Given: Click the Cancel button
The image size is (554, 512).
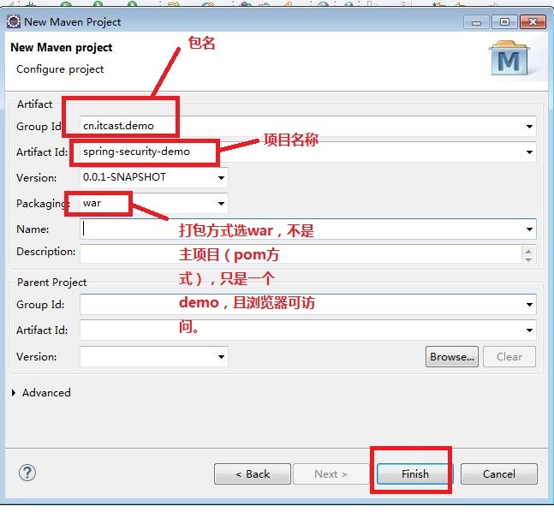Looking at the screenshot, I should [499, 473].
